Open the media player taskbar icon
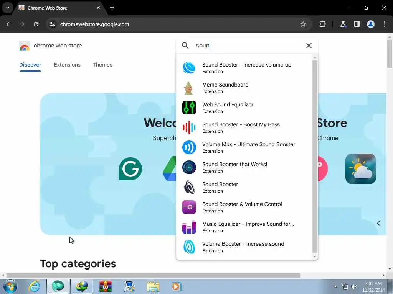 point(176,286)
